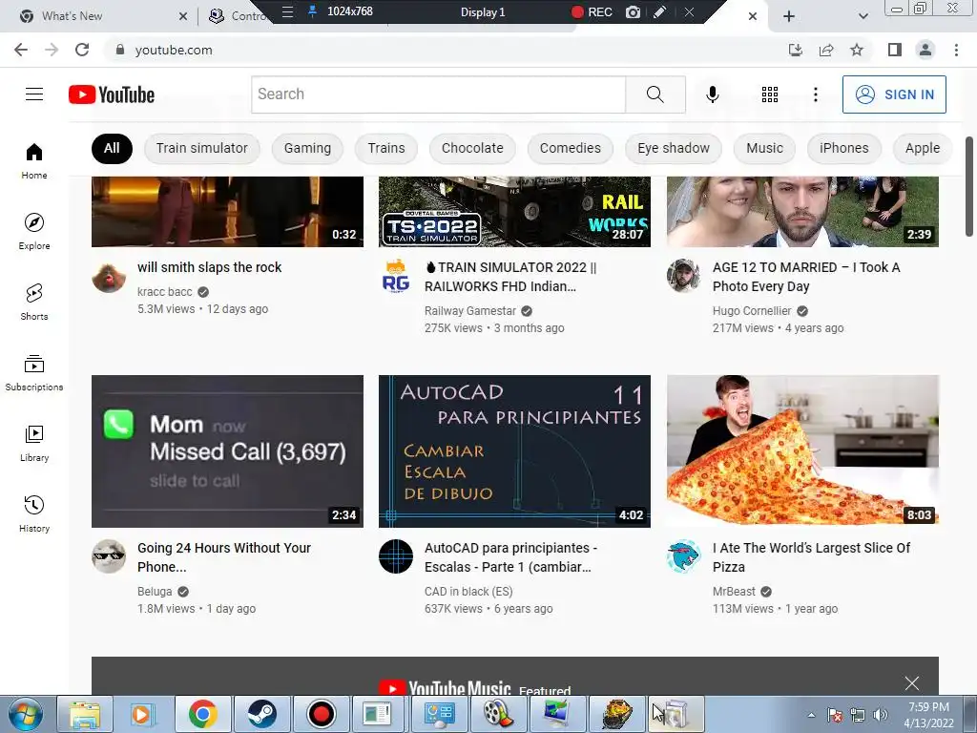The image size is (977, 733).
Task: Select the Comedies chip
Action: (x=571, y=148)
